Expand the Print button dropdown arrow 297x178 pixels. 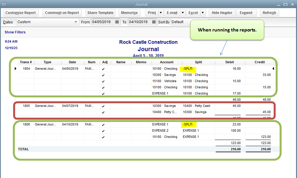tap(161, 13)
